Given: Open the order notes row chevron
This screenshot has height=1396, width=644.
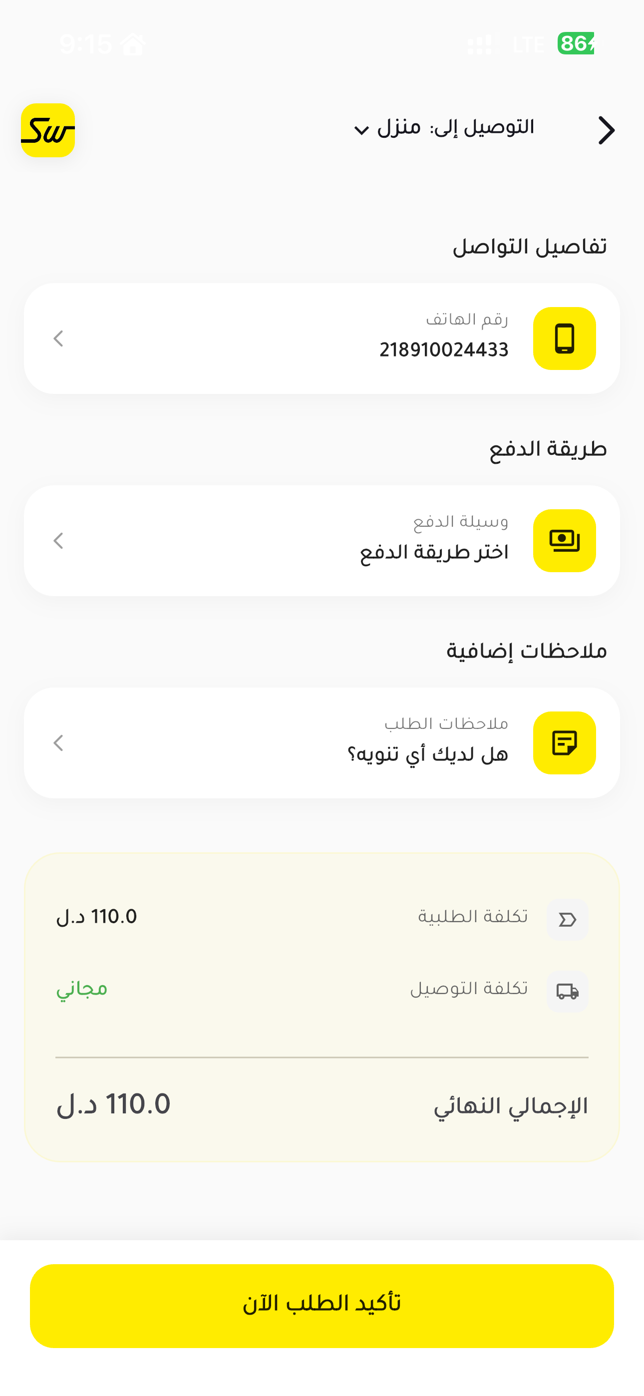Looking at the screenshot, I should click(58, 743).
